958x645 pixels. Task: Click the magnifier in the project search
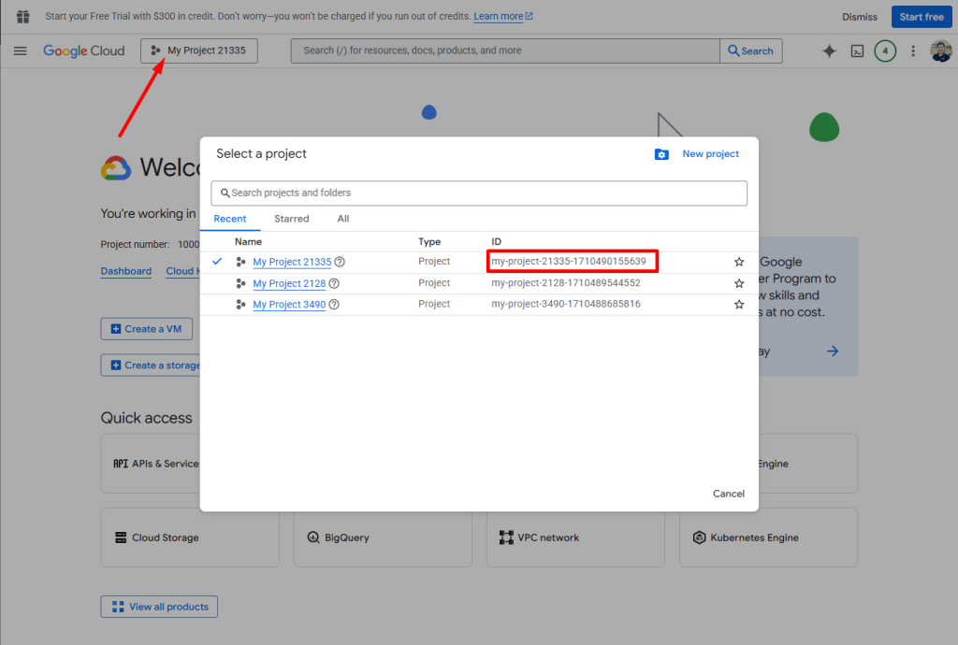(x=225, y=193)
